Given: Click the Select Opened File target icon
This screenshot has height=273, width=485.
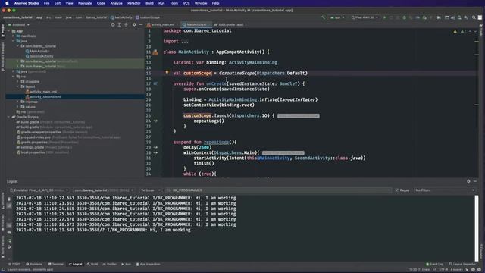Looking at the screenshot, I should (113, 25).
